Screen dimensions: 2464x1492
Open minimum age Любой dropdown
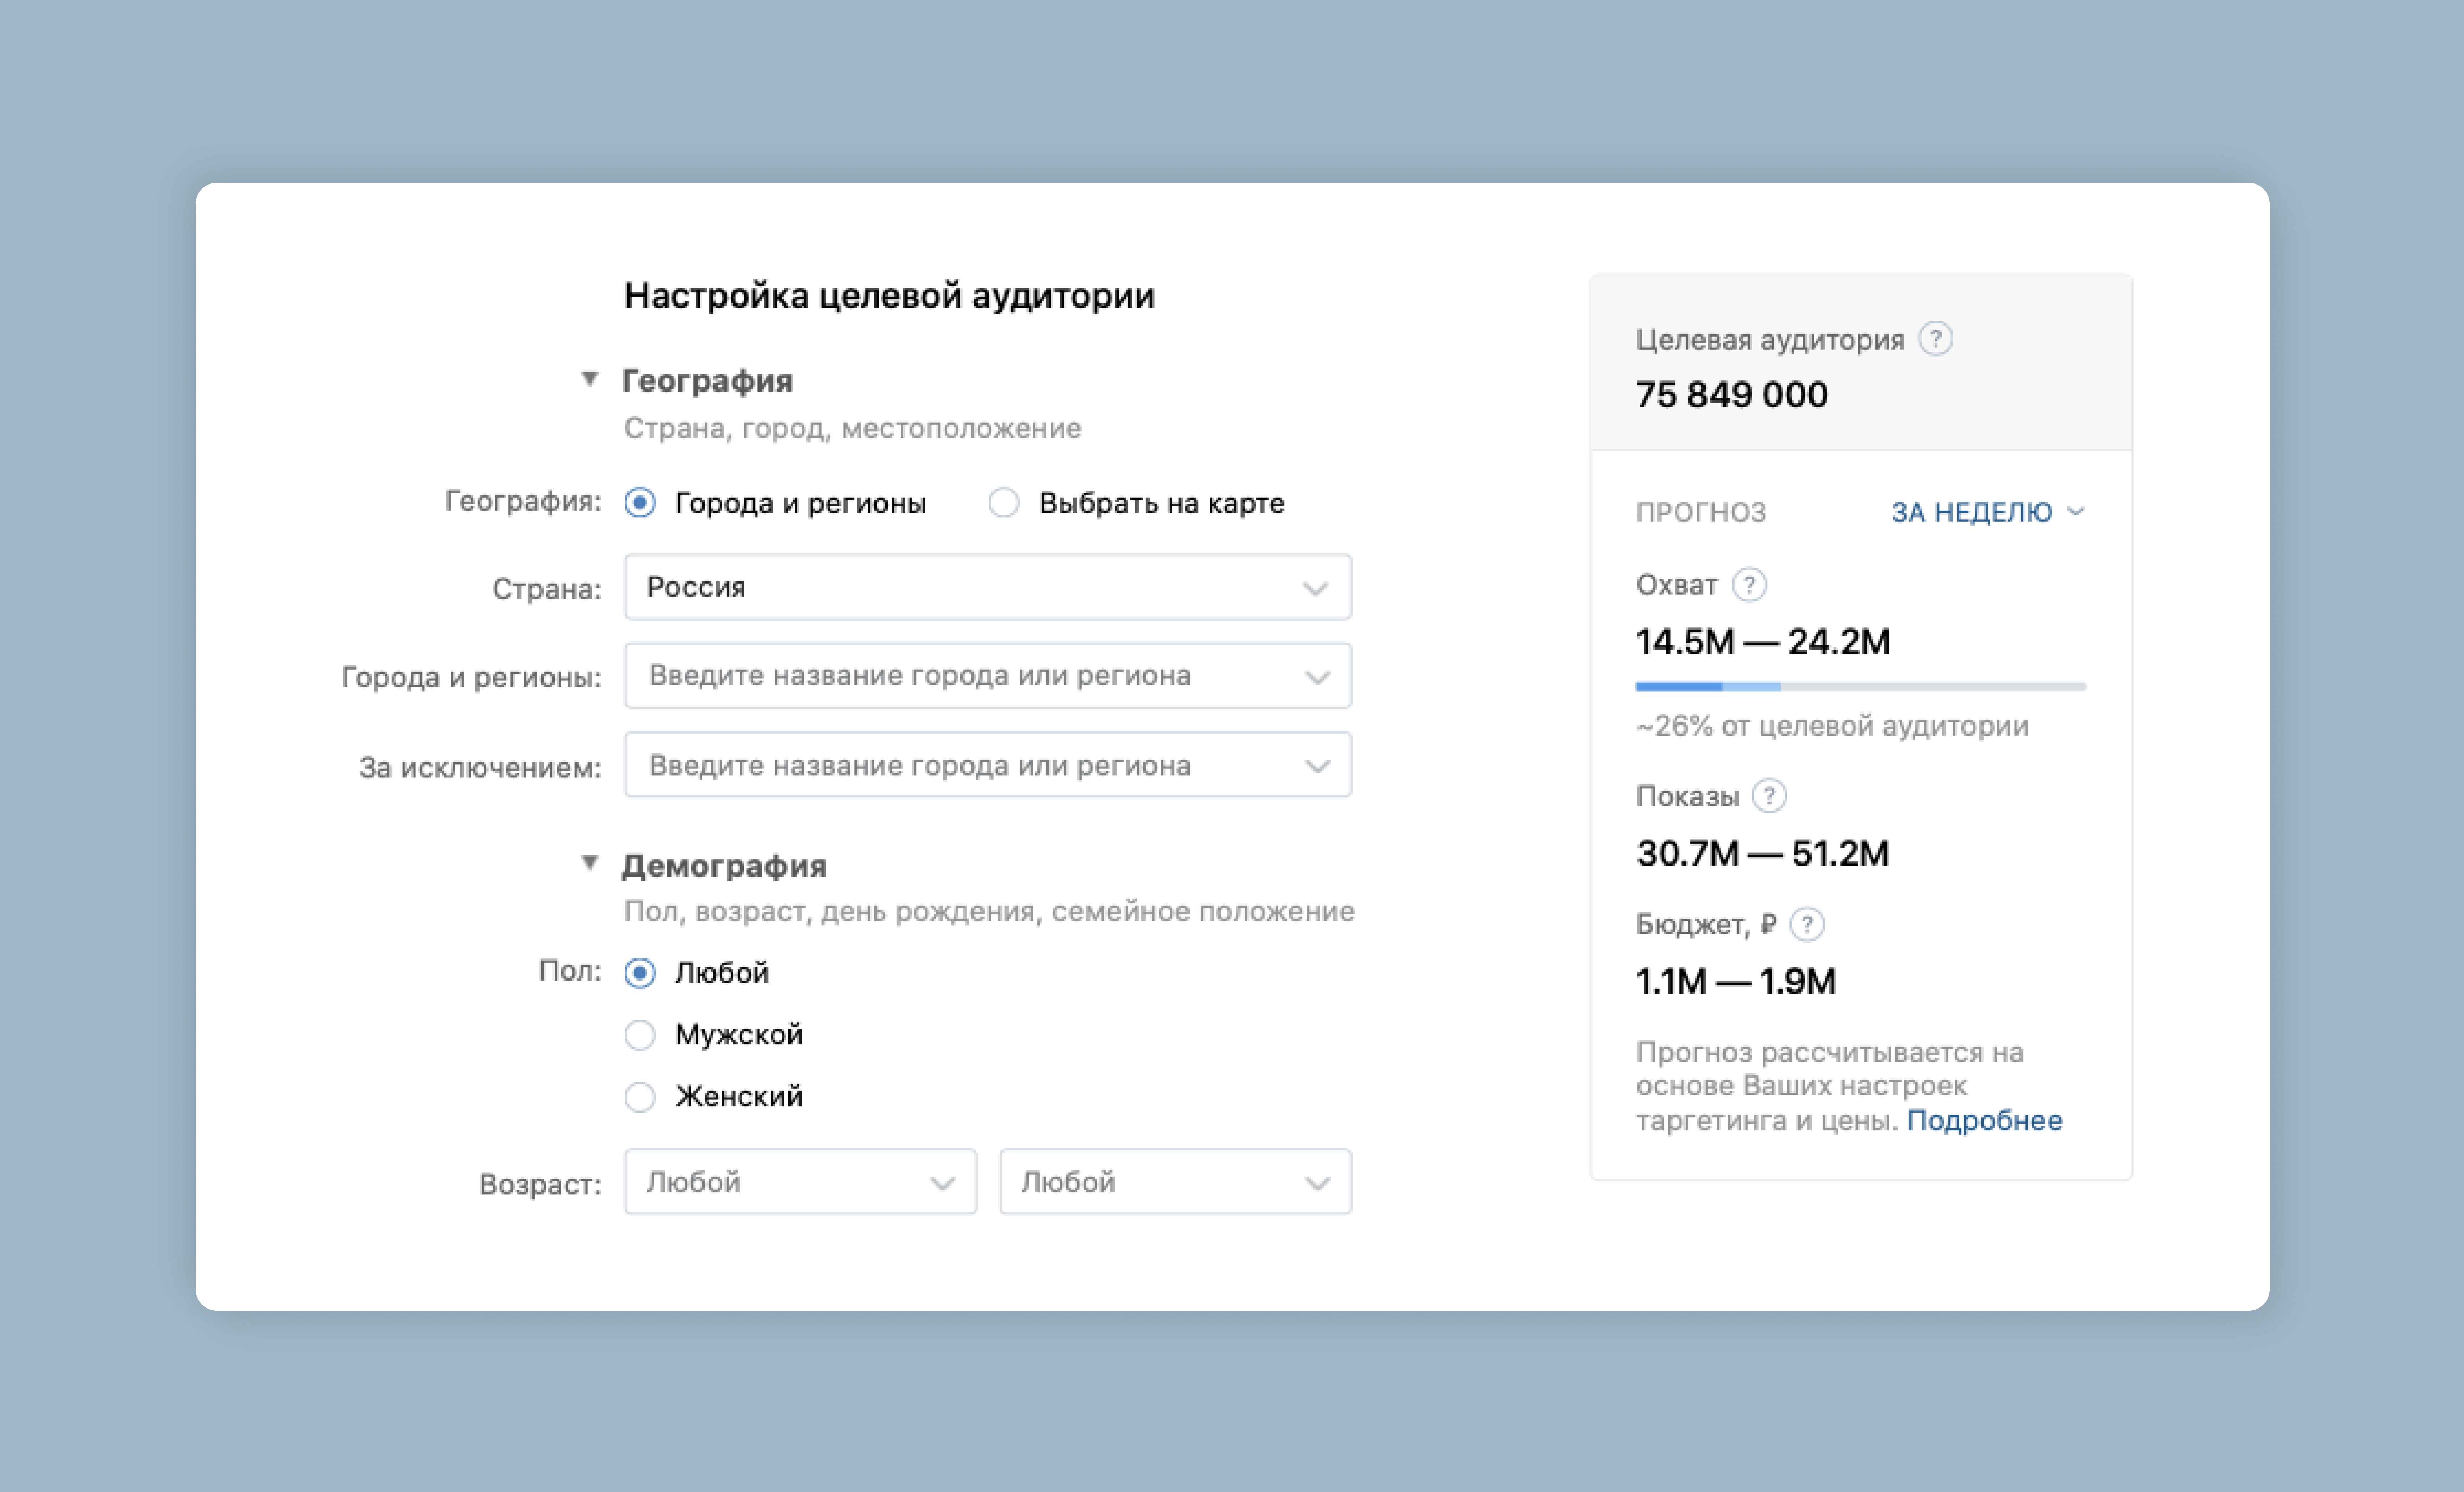pyautogui.click(x=800, y=1182)
